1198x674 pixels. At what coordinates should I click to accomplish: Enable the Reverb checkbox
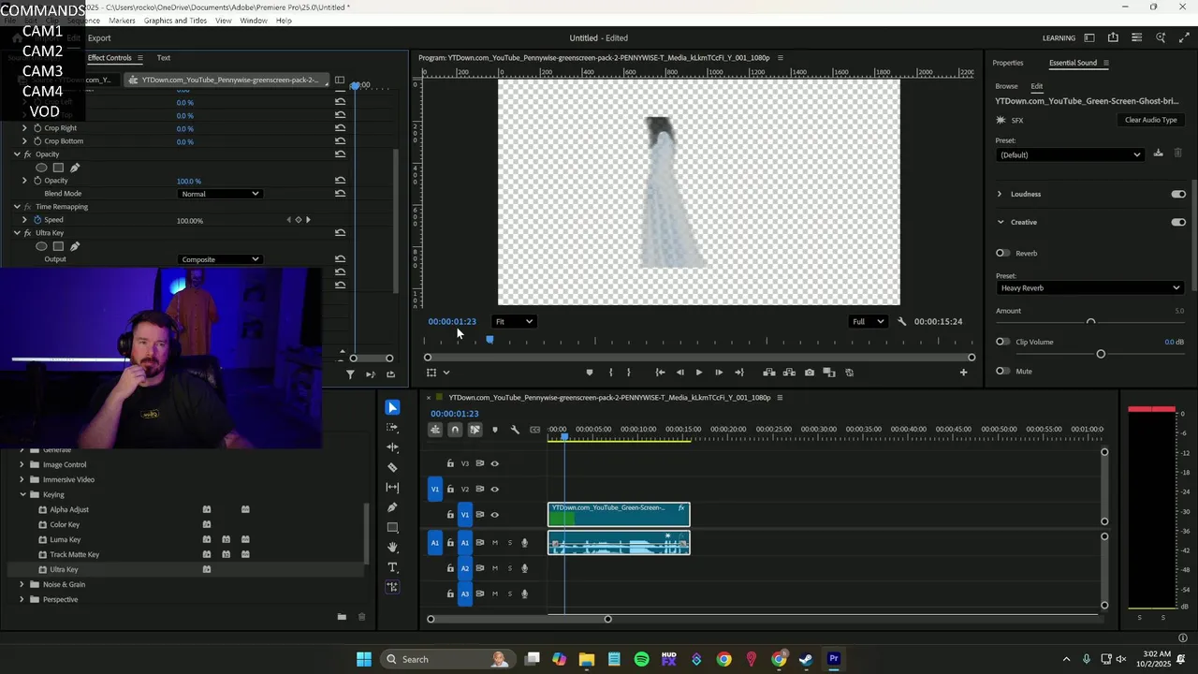tap(1002, 254)
